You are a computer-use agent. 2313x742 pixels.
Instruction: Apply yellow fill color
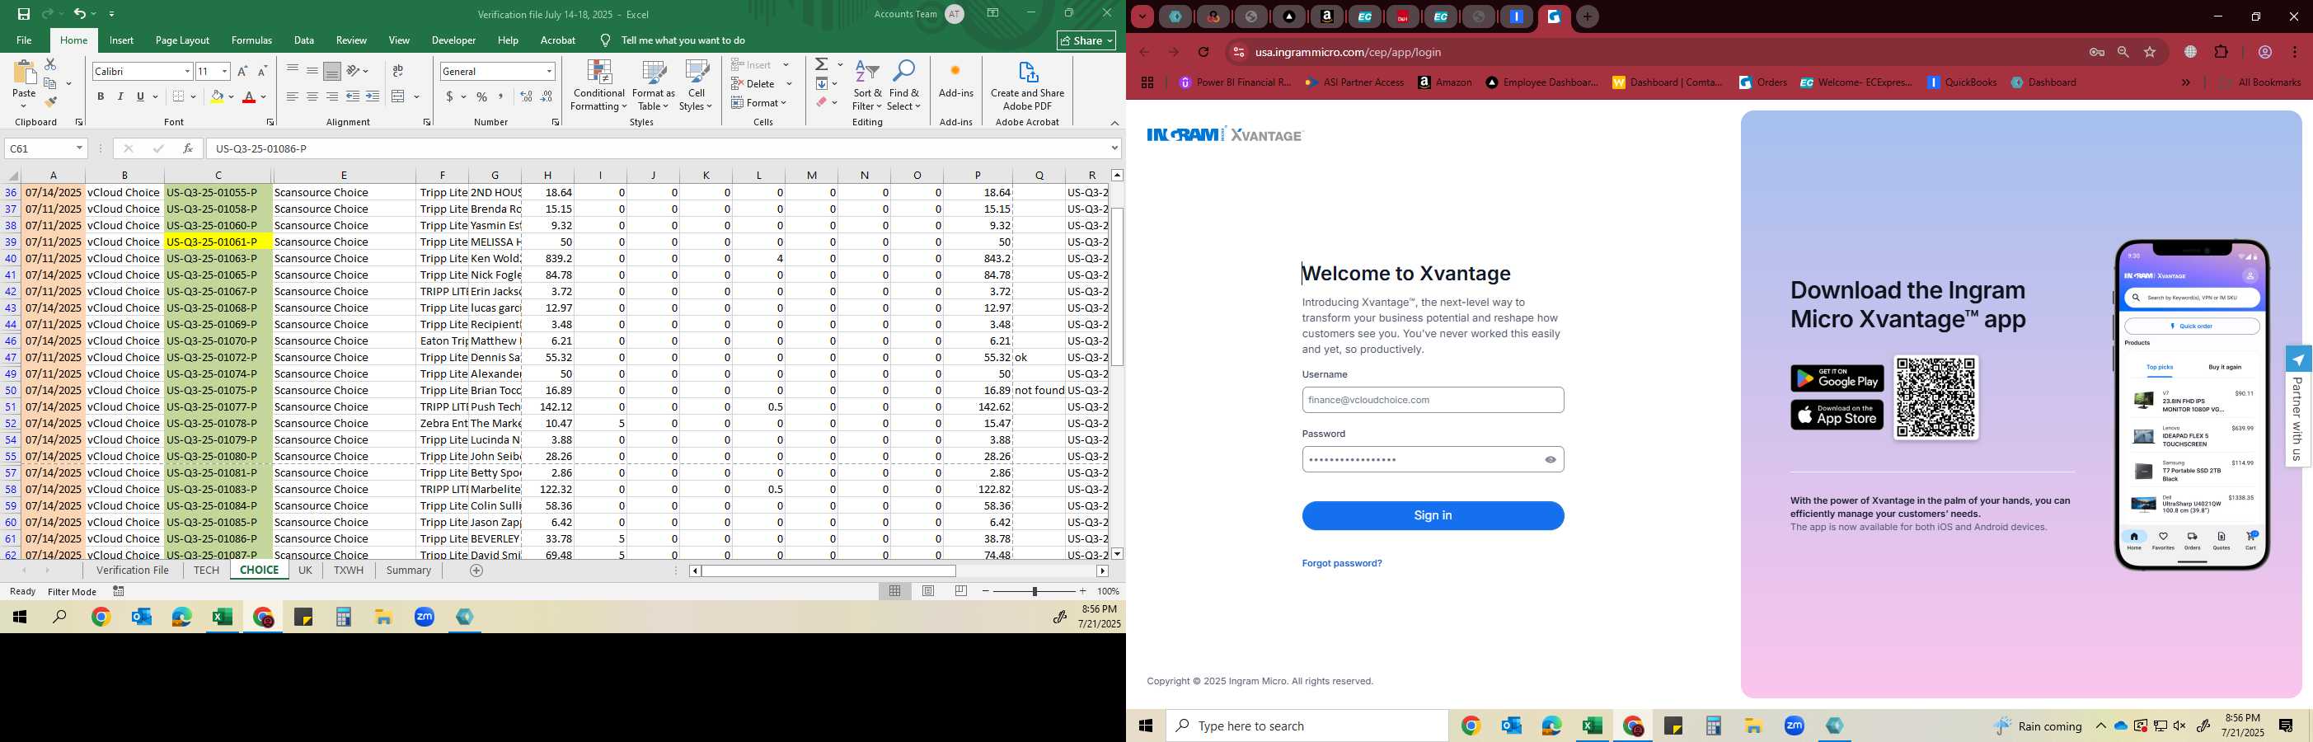tap(217, 96)
